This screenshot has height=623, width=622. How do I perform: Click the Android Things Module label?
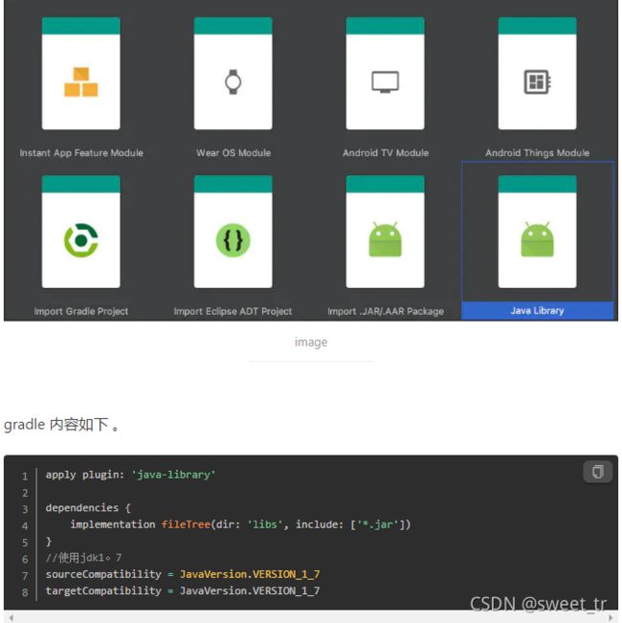click(538, 153)
